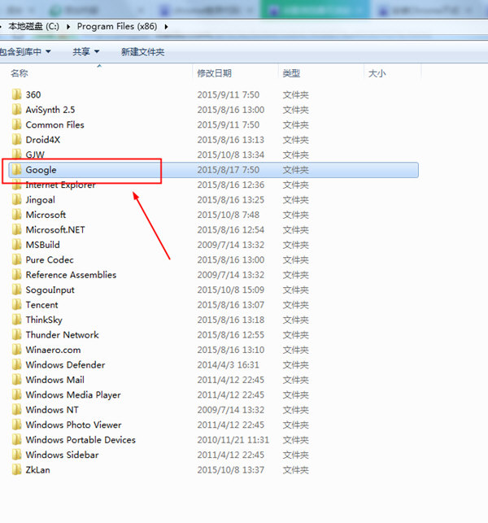Viewport: 488px width, 523px height.
Task: Click the ZkLan folder icon
Action: (x=17, y=470)
